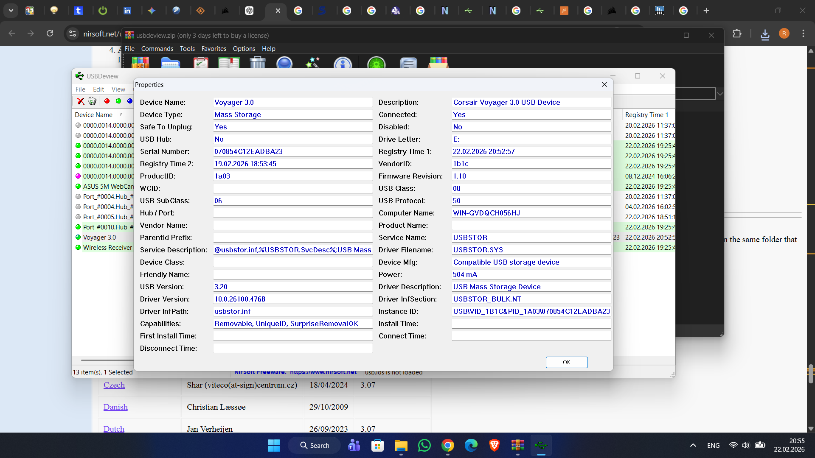Close the Properties dialog

(x=604, y=84)
